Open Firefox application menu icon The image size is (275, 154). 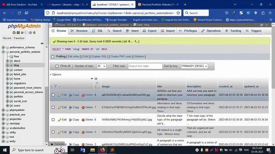pyautogui.click(x=270, y=13)
